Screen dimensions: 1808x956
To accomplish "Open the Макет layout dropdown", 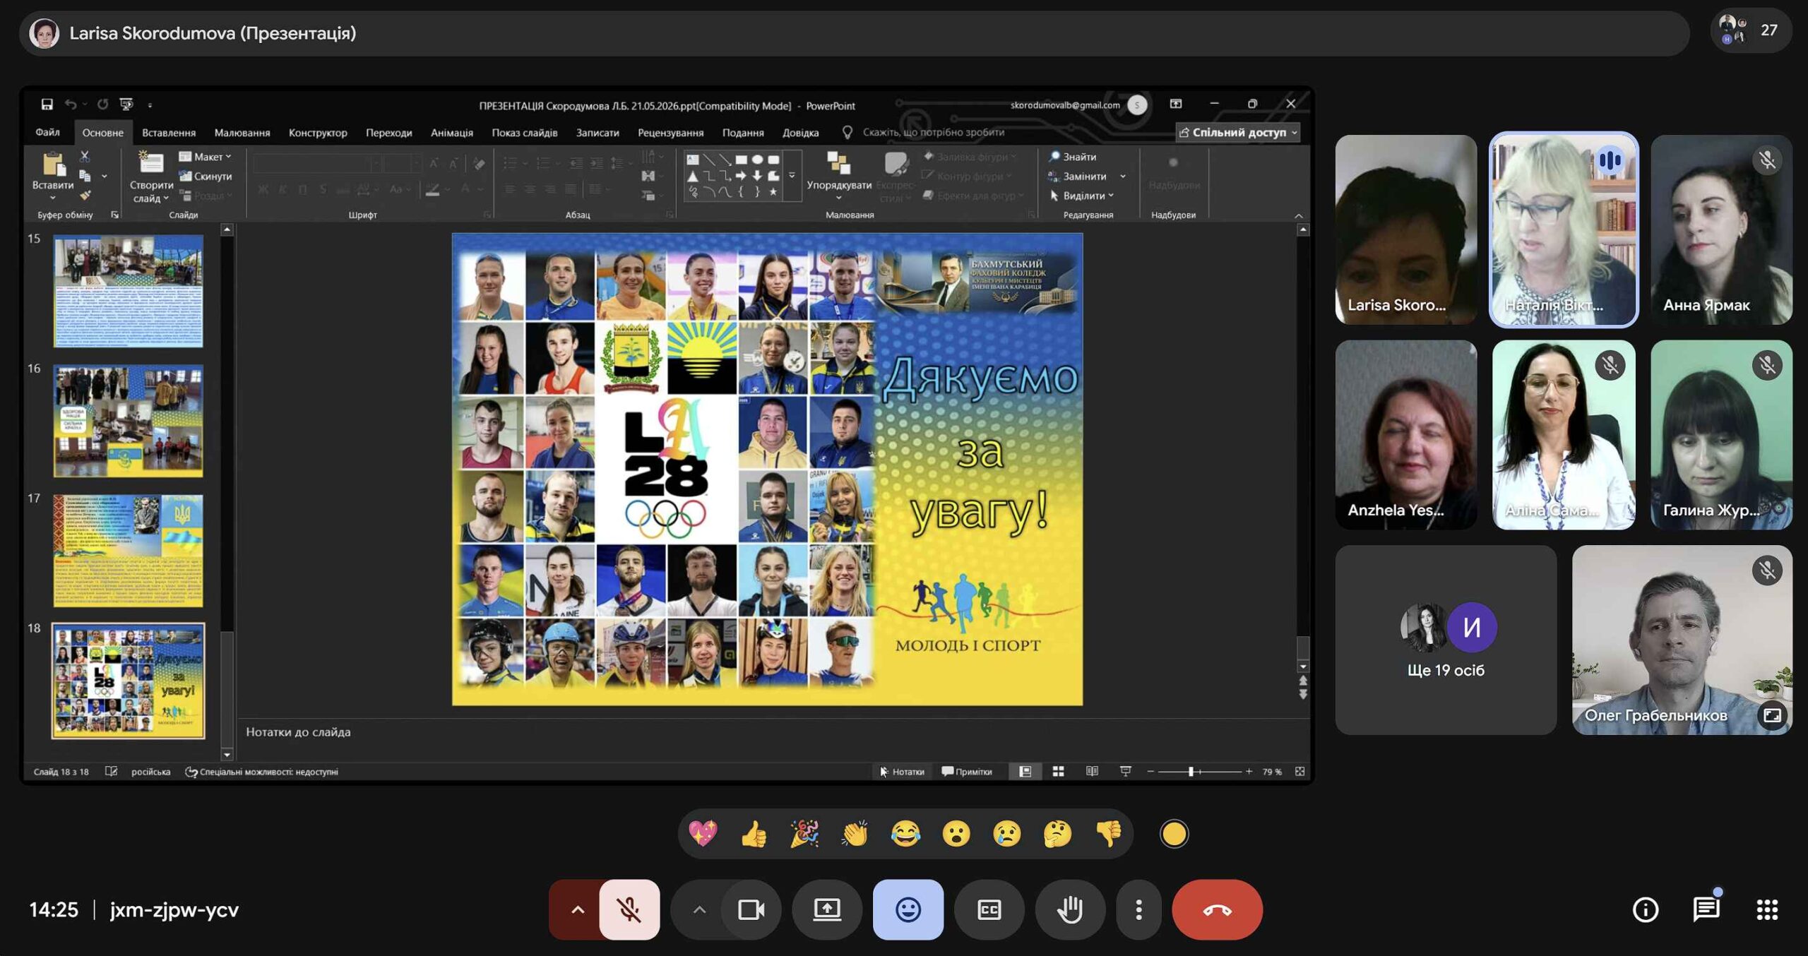I will pos(206,156).
